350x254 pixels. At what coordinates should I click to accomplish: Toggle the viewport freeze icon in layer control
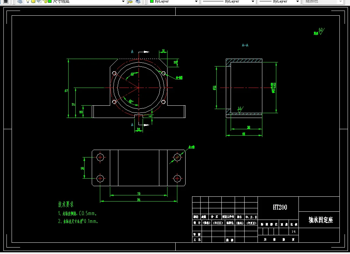[39, 1]
